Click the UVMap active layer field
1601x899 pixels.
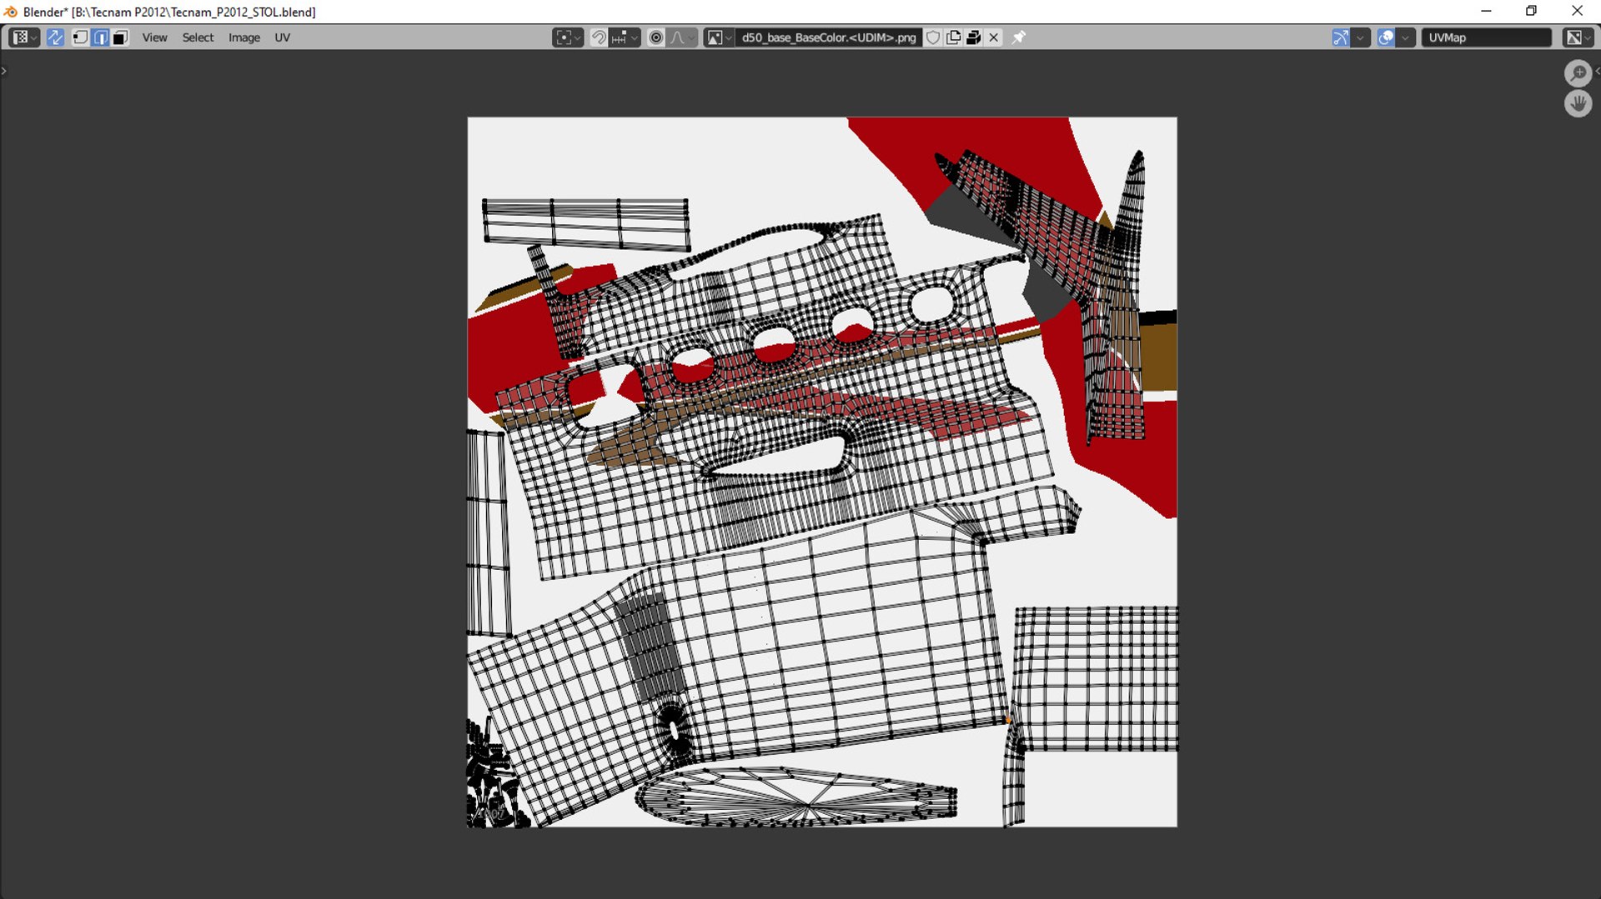pos(1486,37)
